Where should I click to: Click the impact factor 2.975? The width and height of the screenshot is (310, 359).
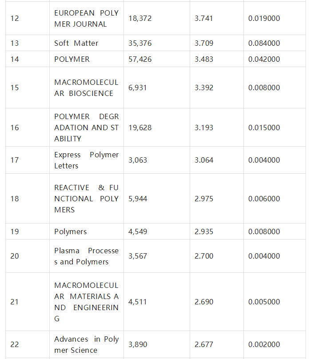(204, 199)
